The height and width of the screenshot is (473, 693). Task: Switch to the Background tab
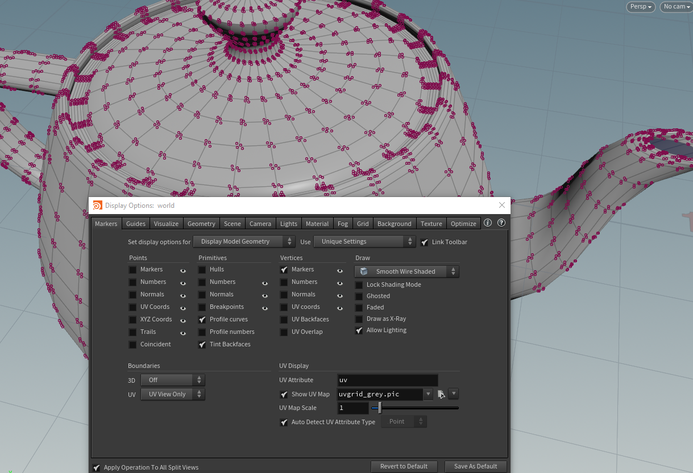pyautogui.click(x=394, y=224)
